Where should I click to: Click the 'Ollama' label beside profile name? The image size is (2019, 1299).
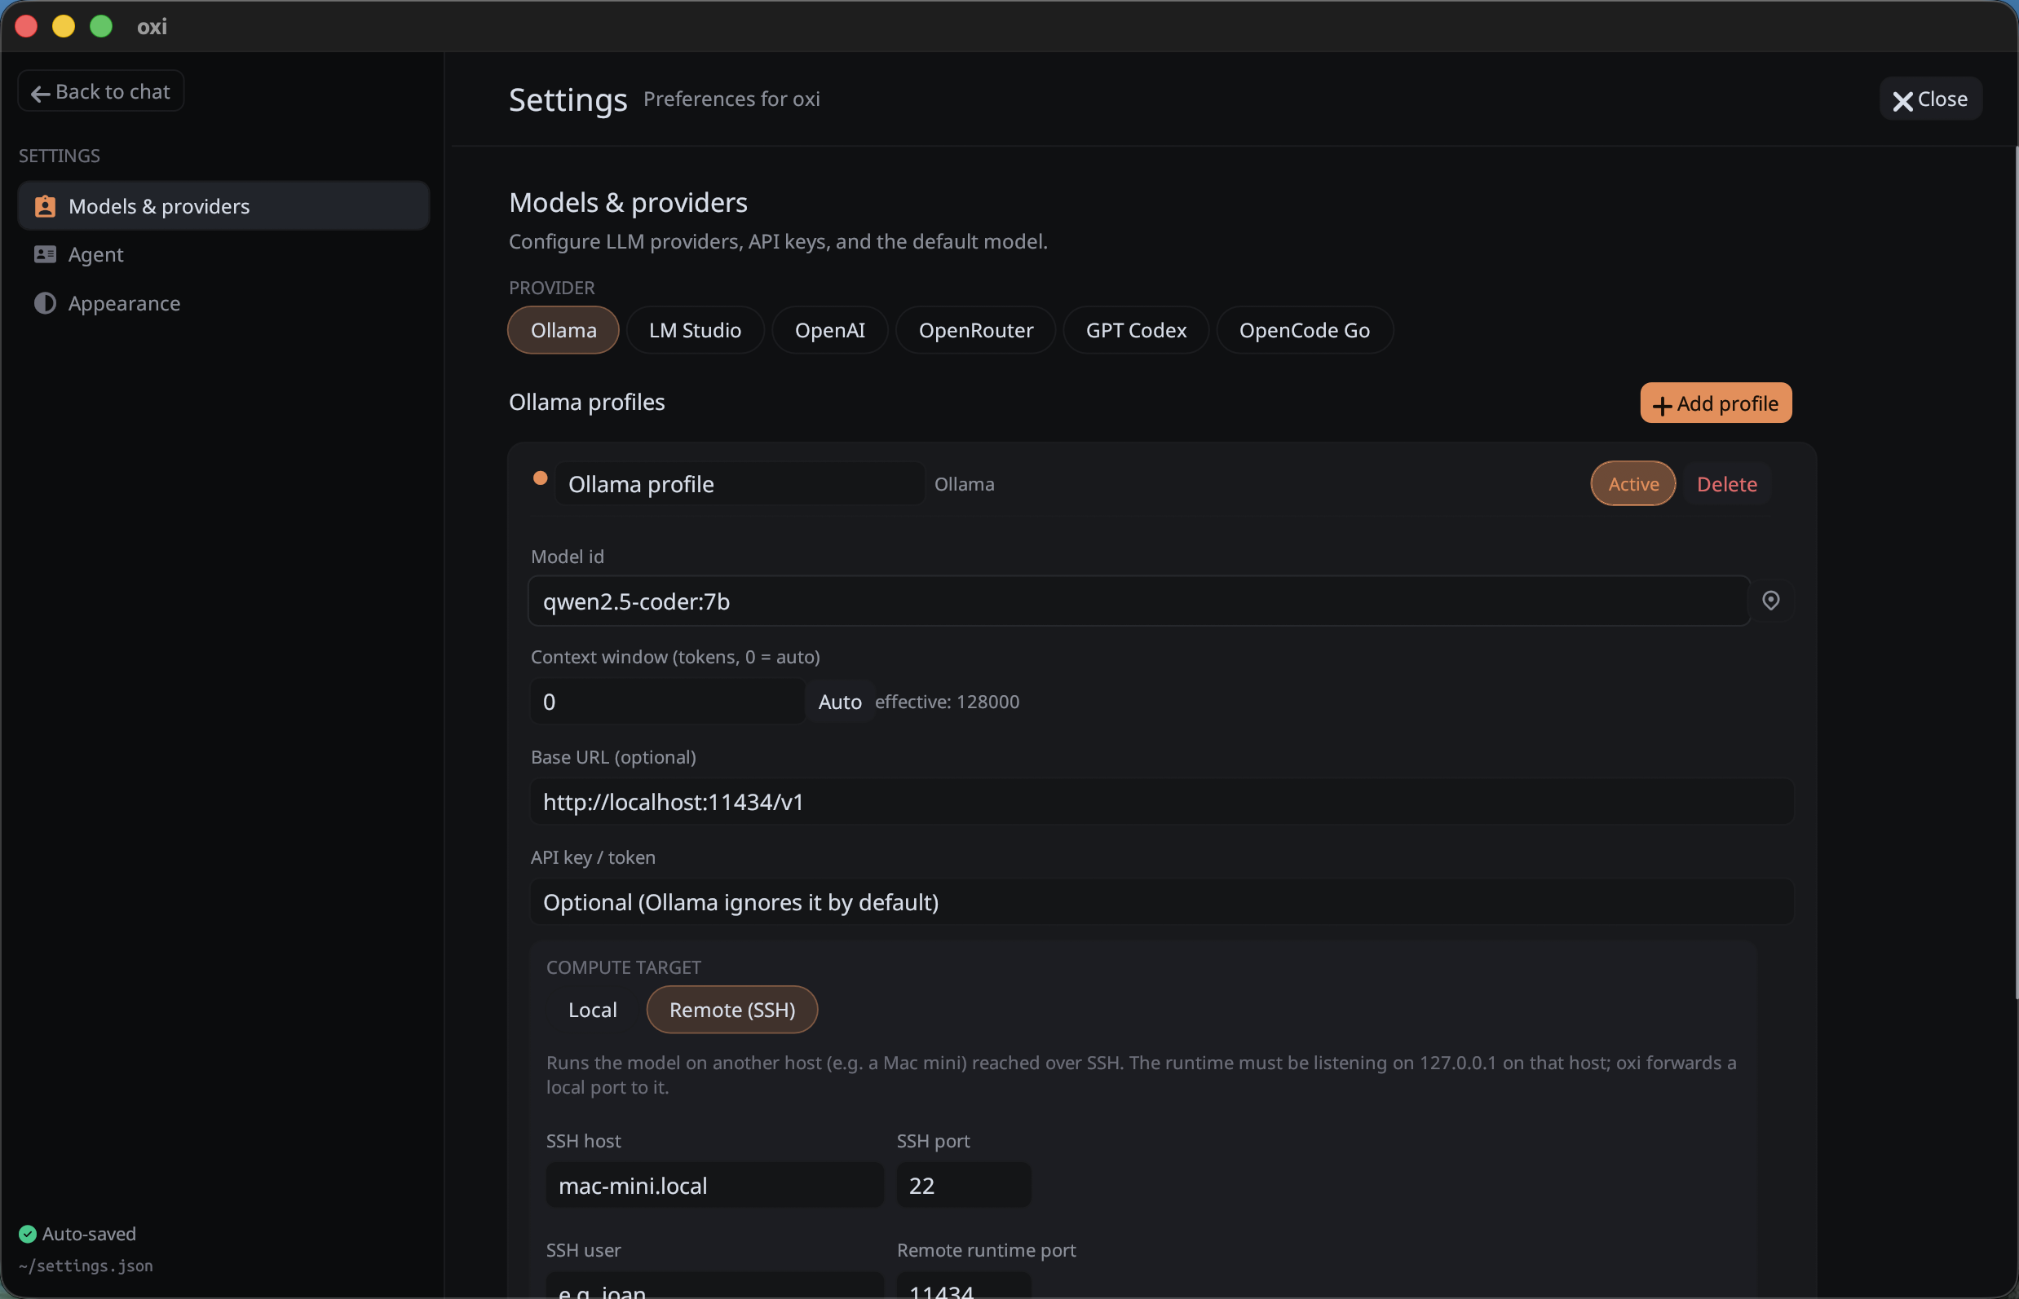click(964, 483)
